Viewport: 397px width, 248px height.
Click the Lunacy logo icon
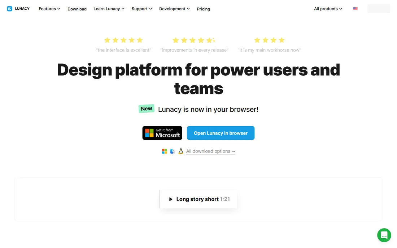coord(10,9)
